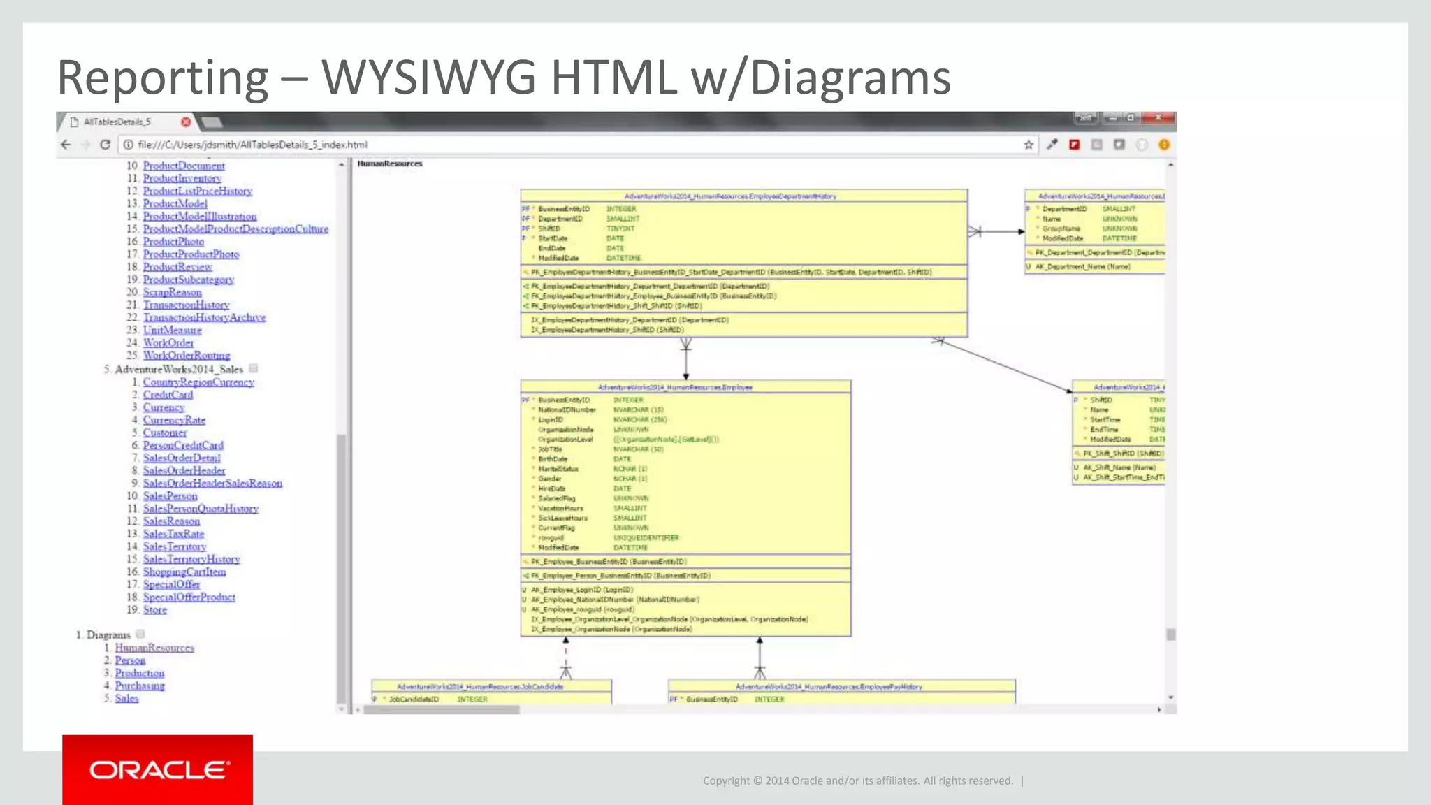Open the orange circular notification icon
The image size is (1431, 805).
point(1164,145)
